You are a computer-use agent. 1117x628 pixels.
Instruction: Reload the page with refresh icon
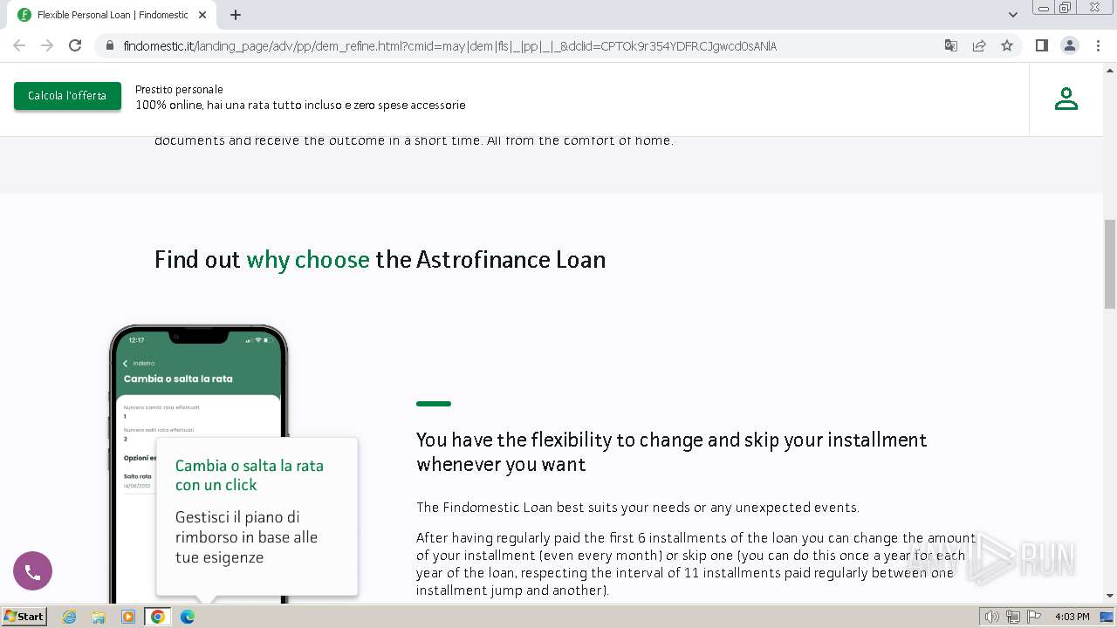click(x=75, y=45)
